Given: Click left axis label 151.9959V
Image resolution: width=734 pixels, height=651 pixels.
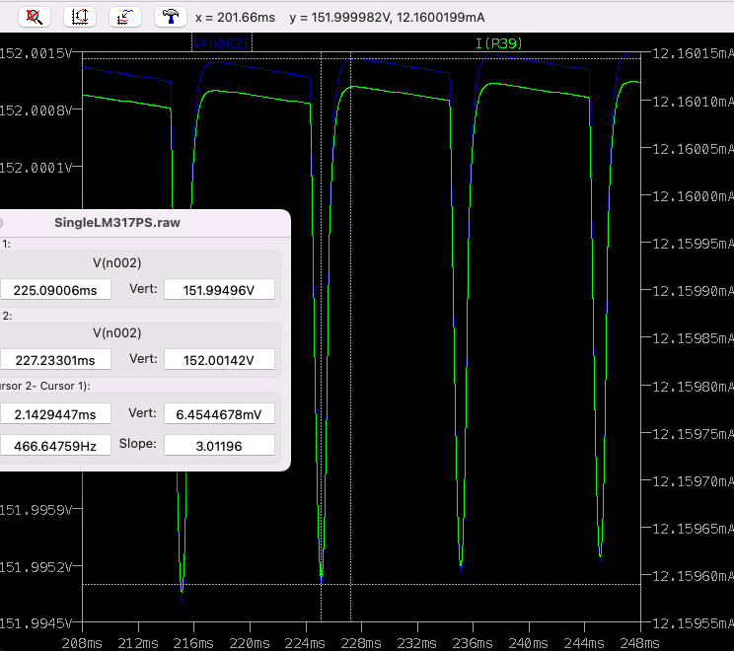Looking at the screenshot, I should tap(36, 510).
